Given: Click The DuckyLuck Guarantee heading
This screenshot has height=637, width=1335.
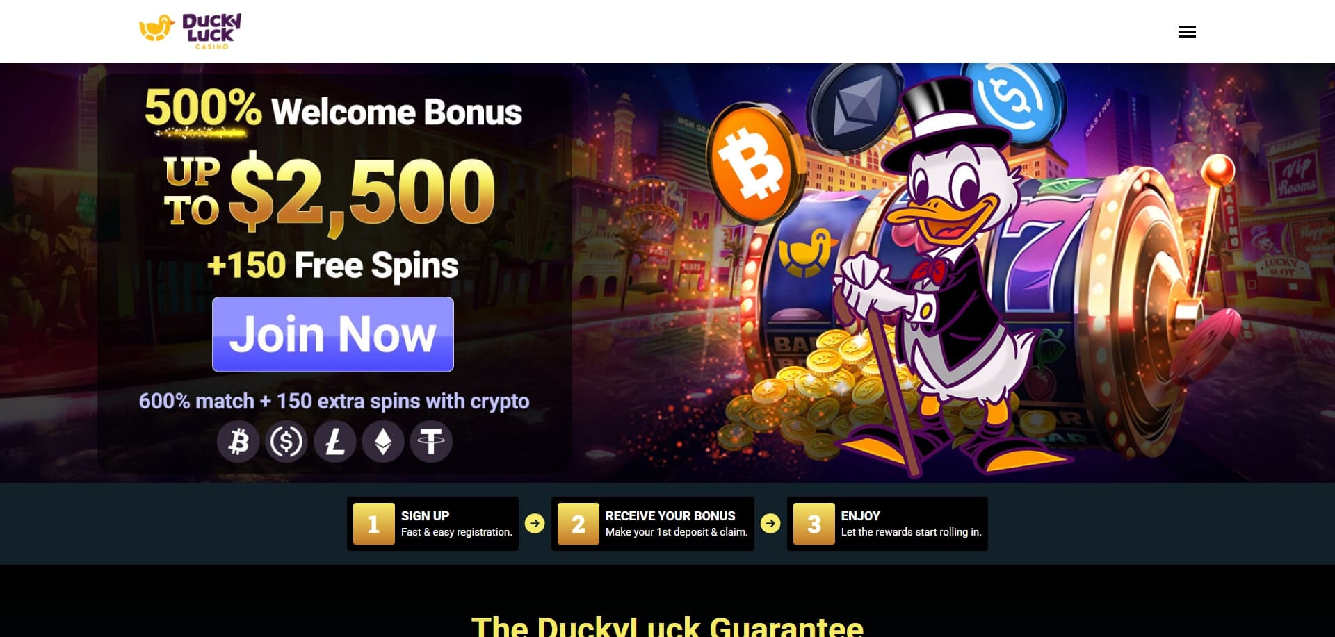Looking at the screenshot, I should coord(667,625).
